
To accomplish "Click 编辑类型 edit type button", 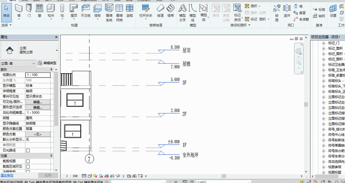I will pos(47,63).
